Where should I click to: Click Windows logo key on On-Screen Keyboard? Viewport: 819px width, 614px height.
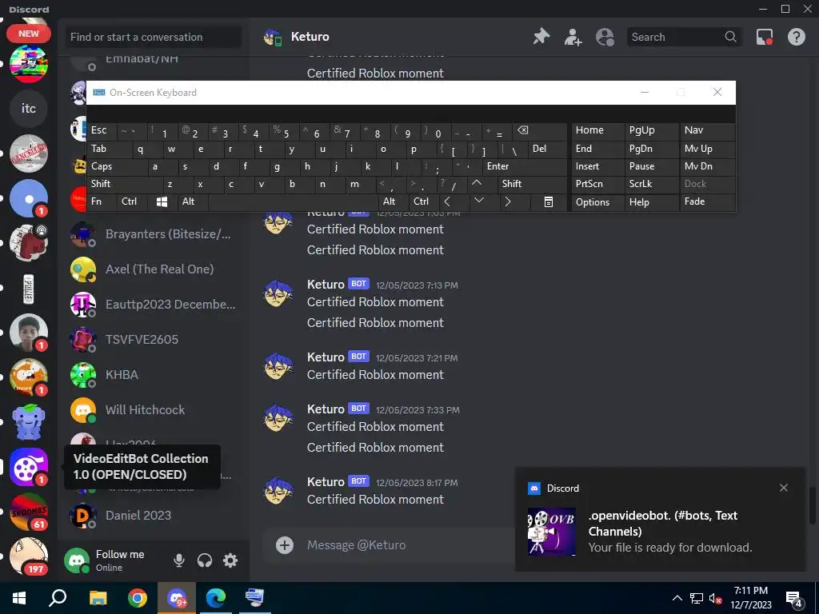tap(162, 201)
